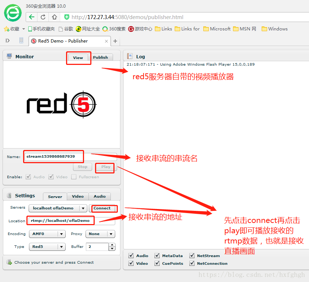Go to browser home page icon
Image resolution: width=309 pixels, height=282 pixels.
coord(54,17)
